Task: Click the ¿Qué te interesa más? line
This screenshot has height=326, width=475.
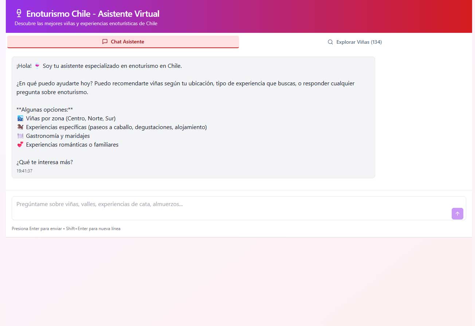Action: pyautogui.click(x=44, y=162)
